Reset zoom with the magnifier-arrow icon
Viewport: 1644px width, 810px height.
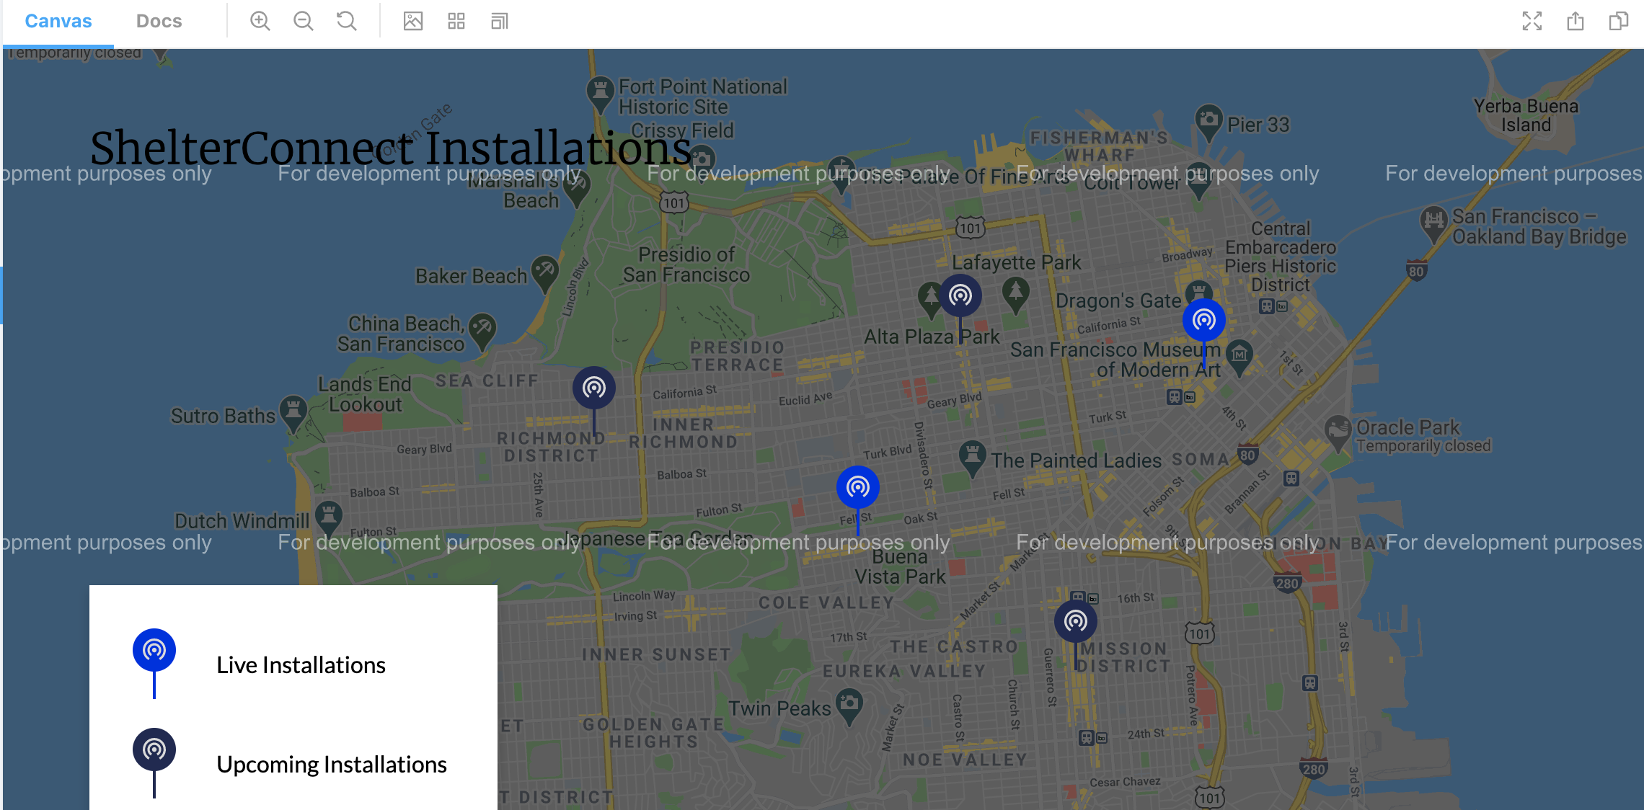pos(347,22)
